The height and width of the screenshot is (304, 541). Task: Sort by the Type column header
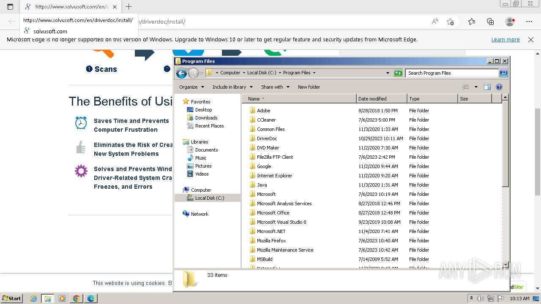tap(432, 99)
